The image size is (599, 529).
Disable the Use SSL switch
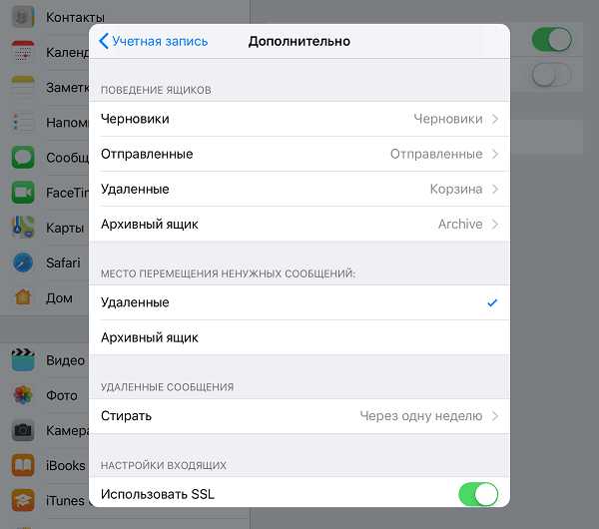point(478,494)
